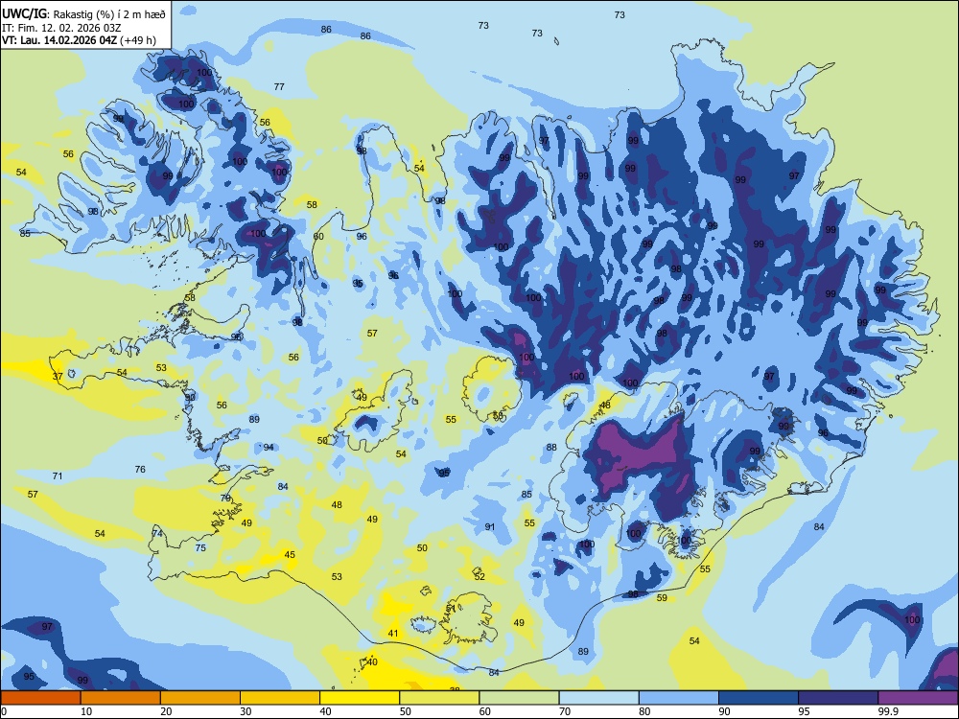Click the legend tick label '99.9'
The width and height of the screenshot is (959, 719).
point(888,711)
